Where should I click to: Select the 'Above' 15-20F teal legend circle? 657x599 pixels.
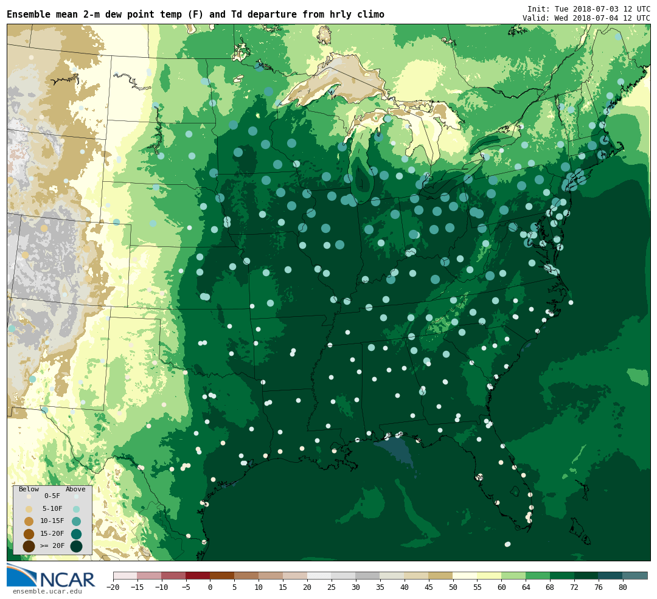click(x=76, y=534)
